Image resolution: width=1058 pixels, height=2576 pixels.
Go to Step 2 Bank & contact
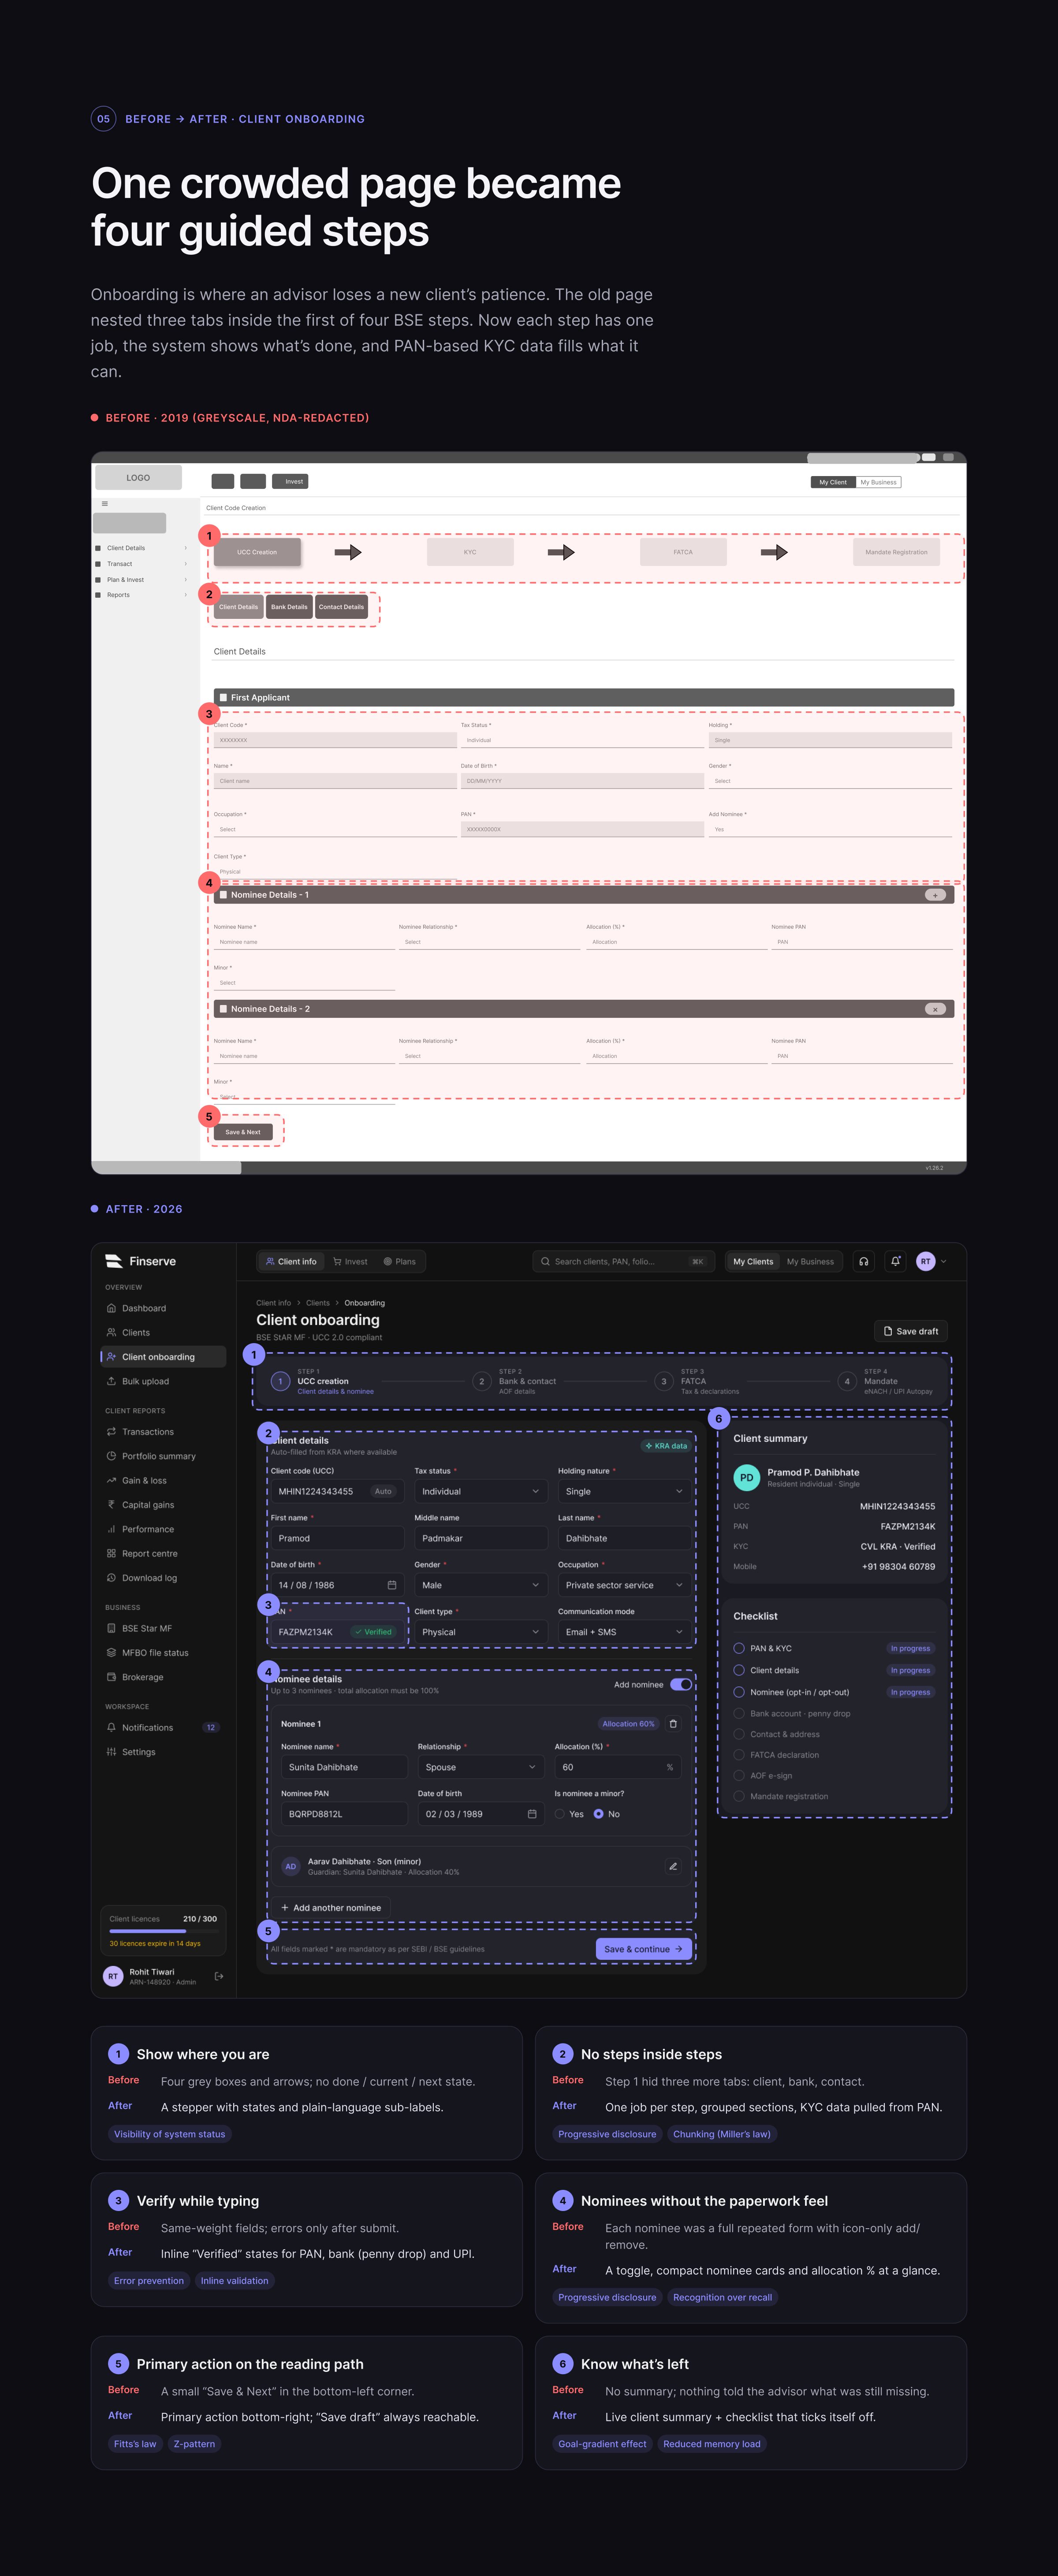(x=515, y=1381)
